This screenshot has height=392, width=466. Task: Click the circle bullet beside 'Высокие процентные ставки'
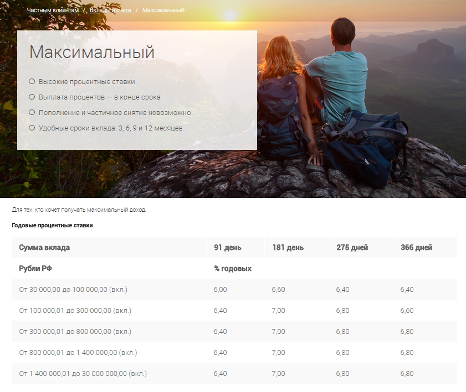pyautogui.click(x=32, y=82)
